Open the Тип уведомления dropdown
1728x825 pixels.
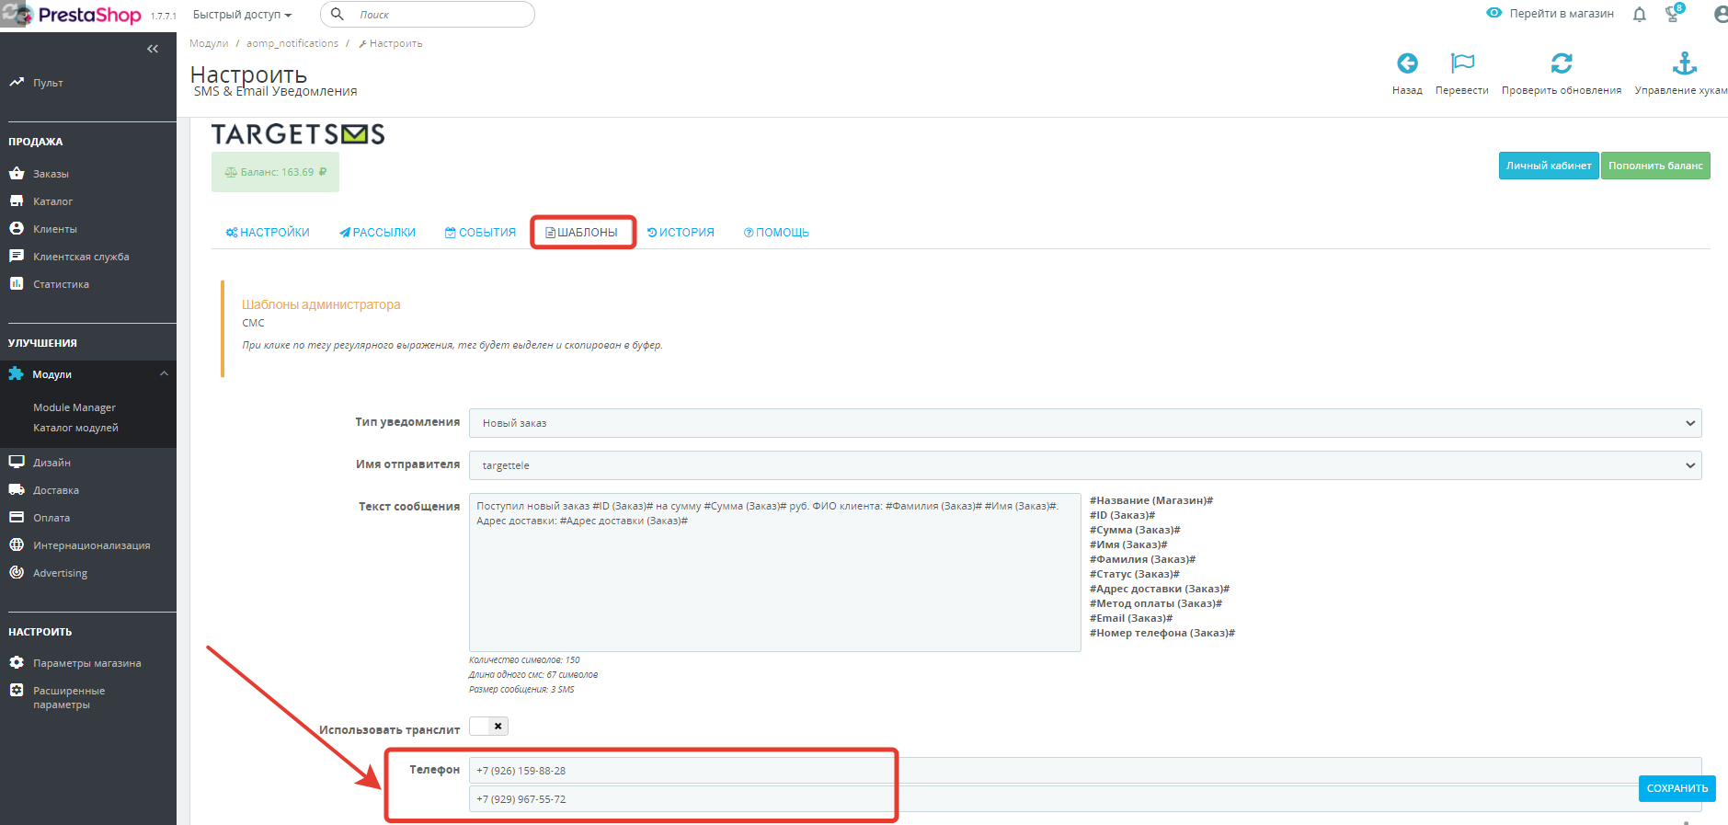[x=1085, y=423]
